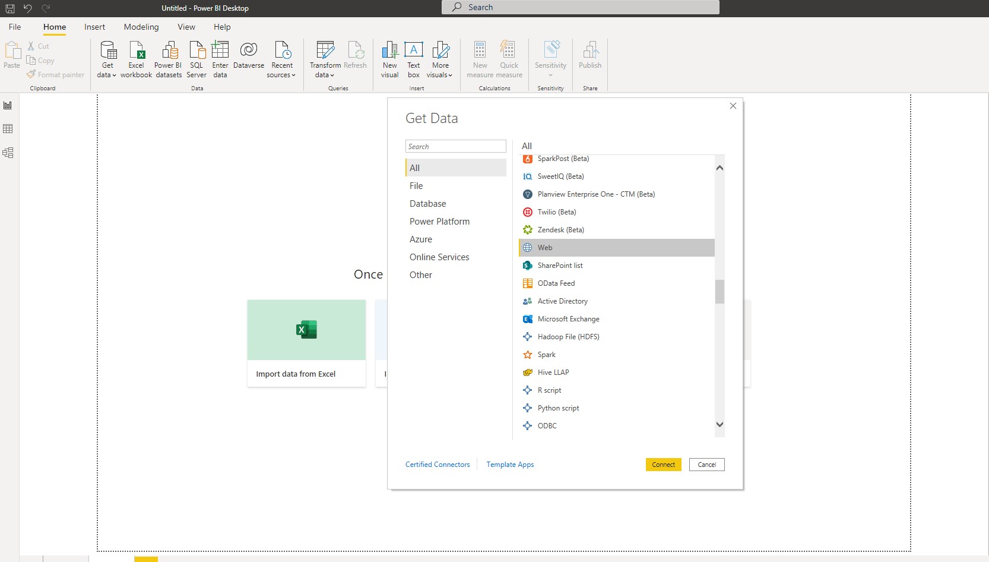Click the connector list scroll down arrow
Screen dimensions: 989x562
click(x=719, y=424)
